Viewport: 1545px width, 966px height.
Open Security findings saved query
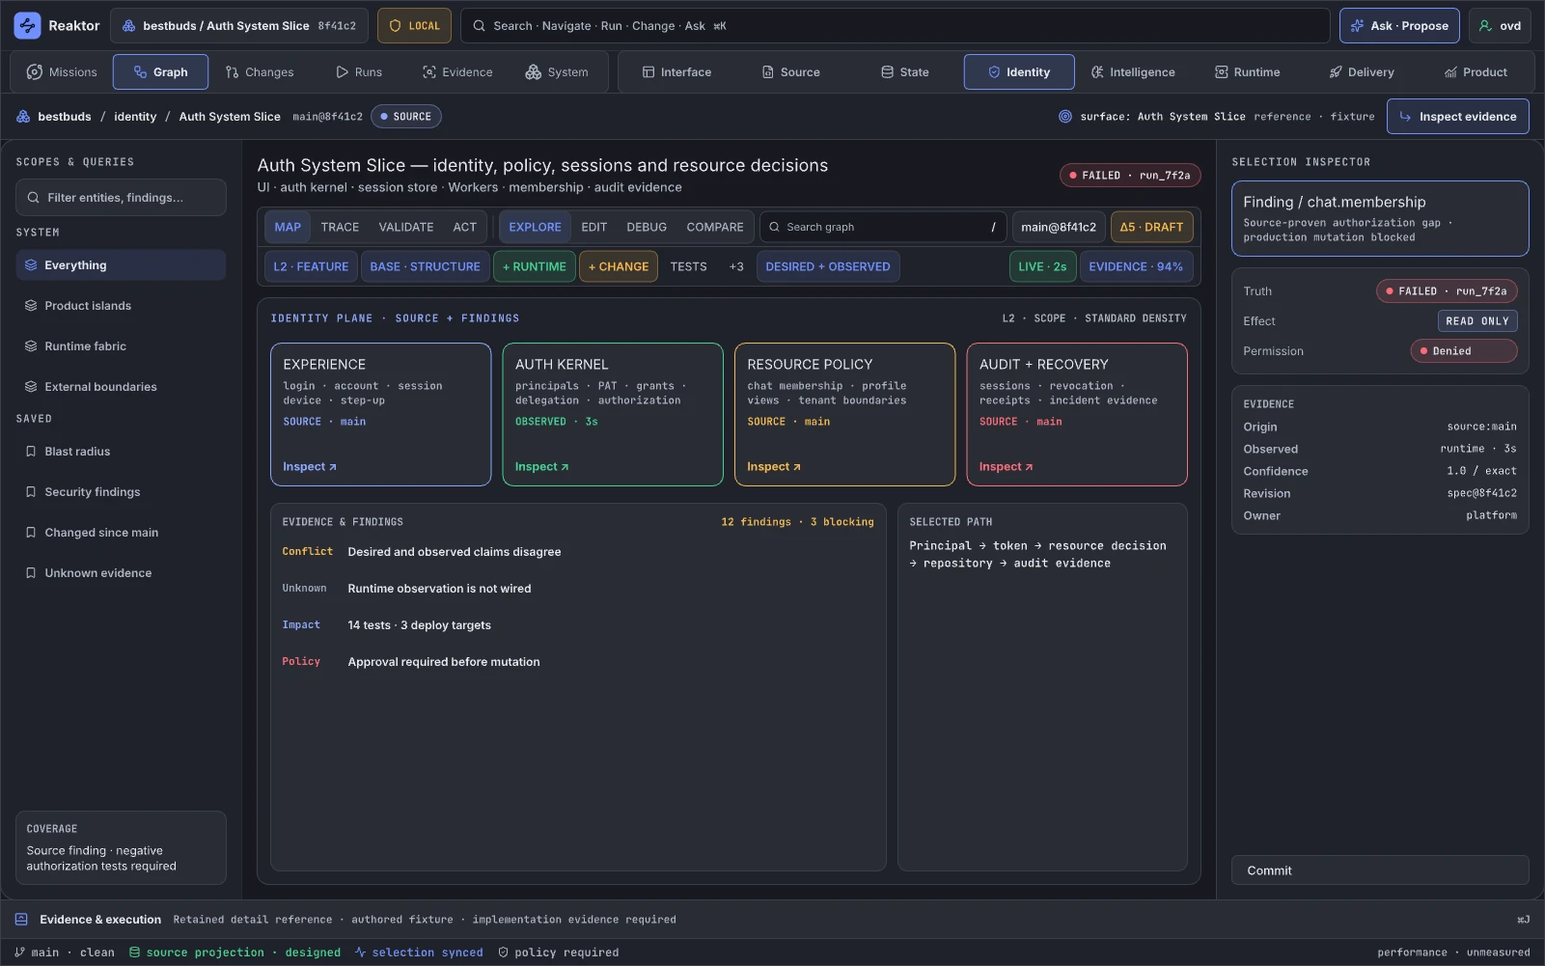pyautogui.click(x=121, y=492)
